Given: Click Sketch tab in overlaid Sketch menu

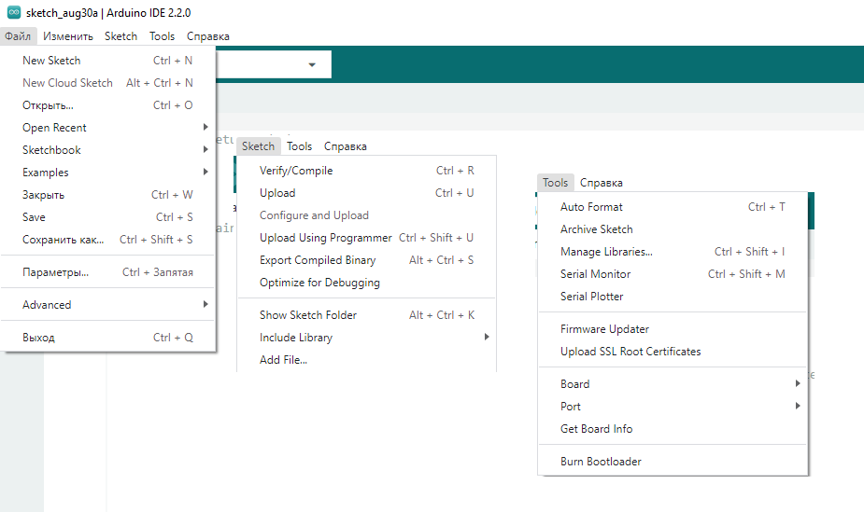Looking at the screenshot, I should coord(259,146).
